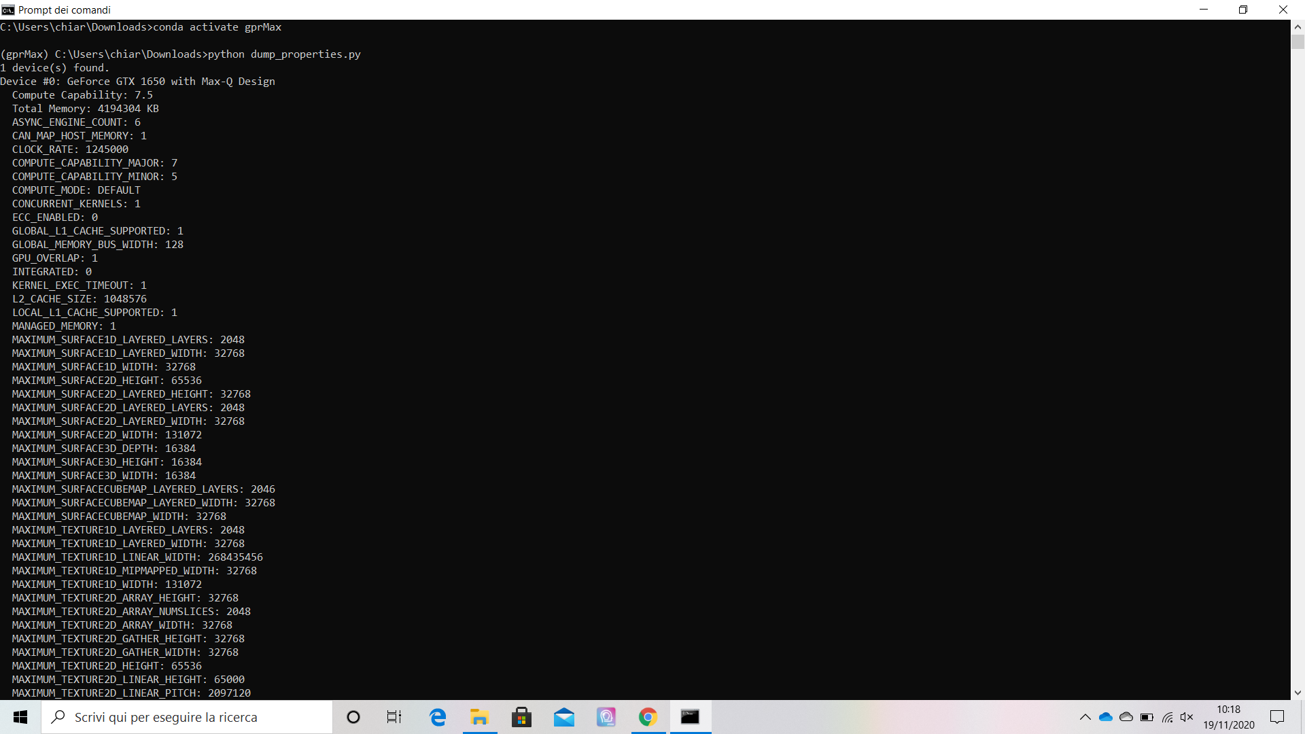The height and width of the screenshot is (734, 1305).
Task: Click the taskbar search box
Action: tap(187, 717)
